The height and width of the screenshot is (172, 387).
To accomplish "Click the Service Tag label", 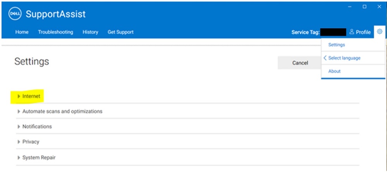I will pos(306,32).
